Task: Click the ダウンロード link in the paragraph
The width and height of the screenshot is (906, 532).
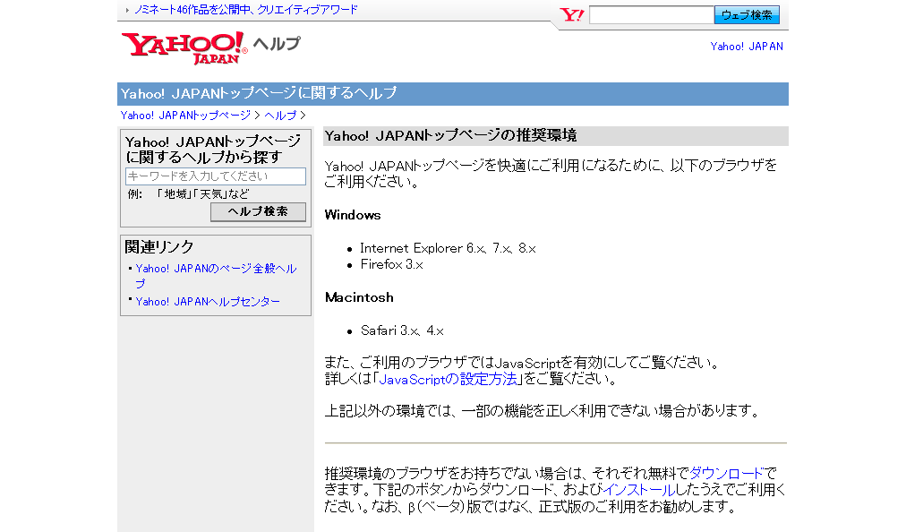Action: [726, 474]
